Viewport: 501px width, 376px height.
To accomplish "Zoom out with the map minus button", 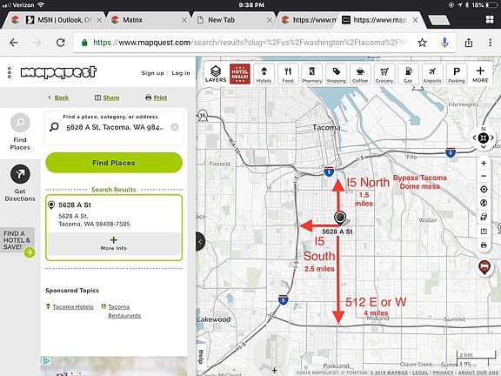I will [x=484, y=176].
